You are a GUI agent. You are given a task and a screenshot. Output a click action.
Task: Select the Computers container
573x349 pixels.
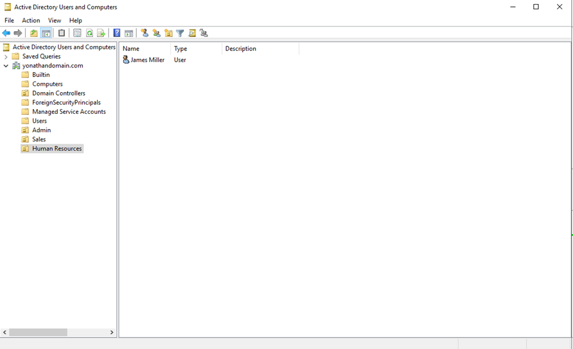tap(48, 84)
